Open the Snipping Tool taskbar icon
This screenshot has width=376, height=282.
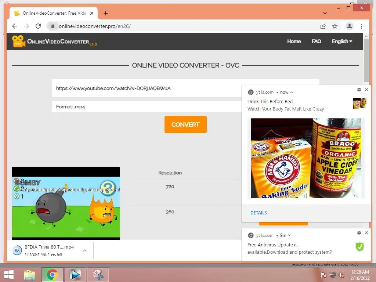(x=98, y=275)
